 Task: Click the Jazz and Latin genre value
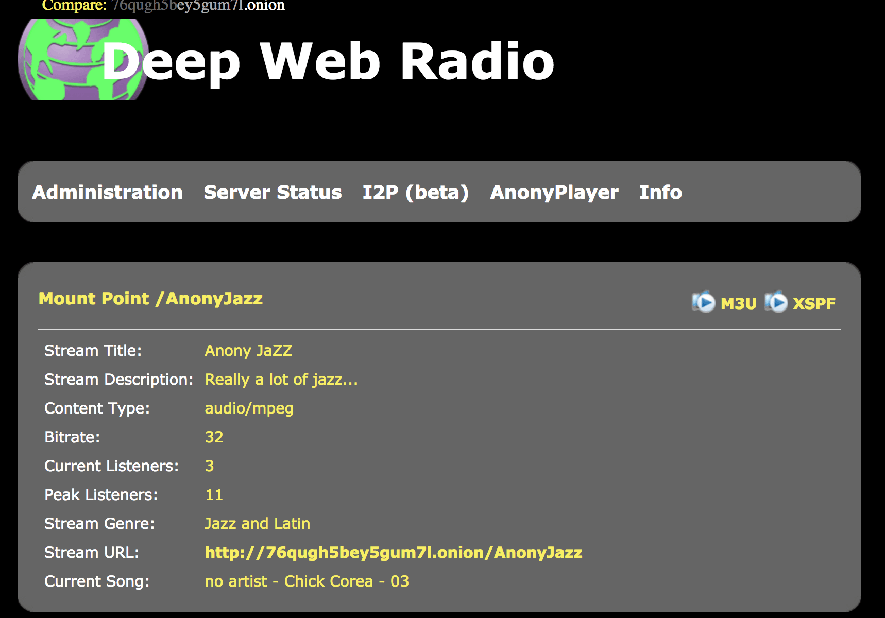click(257, 523)
